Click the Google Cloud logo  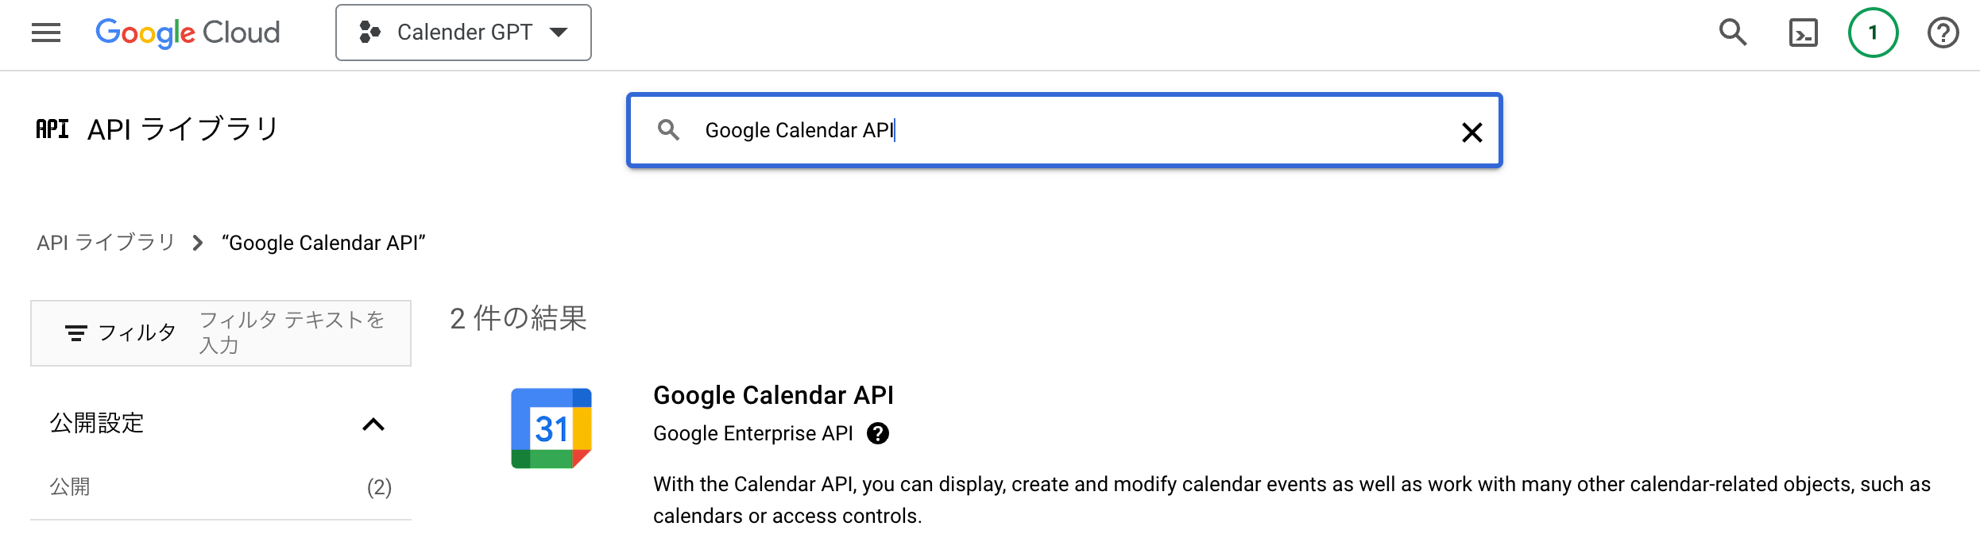[188, 33]
